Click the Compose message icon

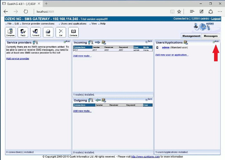[10, 32]
